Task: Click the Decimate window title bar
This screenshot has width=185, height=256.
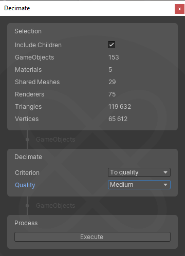Action: tap(87, 8)
